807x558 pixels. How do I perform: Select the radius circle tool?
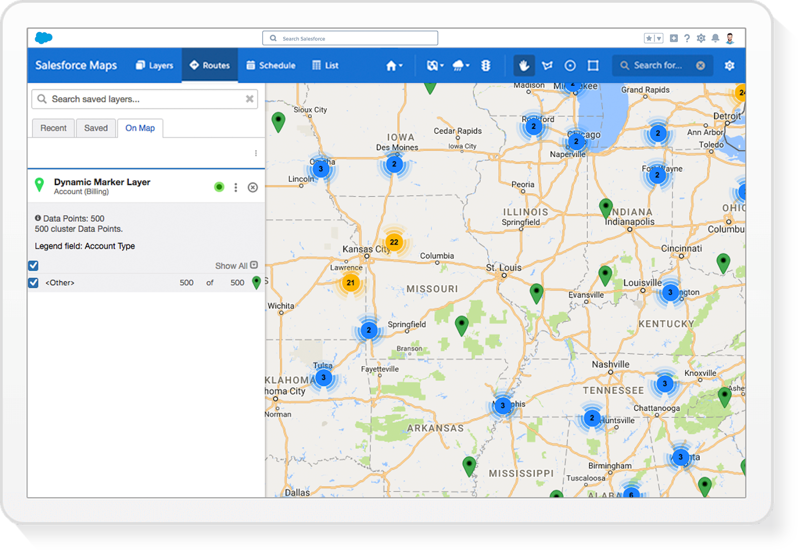tap(570, 66)
